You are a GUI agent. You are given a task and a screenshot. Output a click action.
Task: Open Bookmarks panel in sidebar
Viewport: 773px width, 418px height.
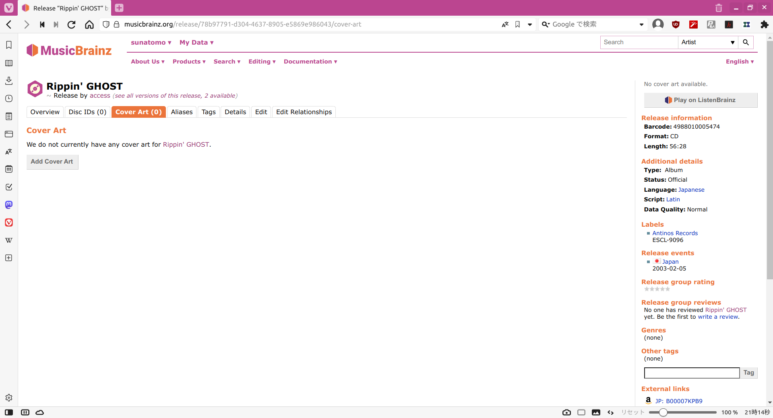pyautogui.click(x=9, y=45)
